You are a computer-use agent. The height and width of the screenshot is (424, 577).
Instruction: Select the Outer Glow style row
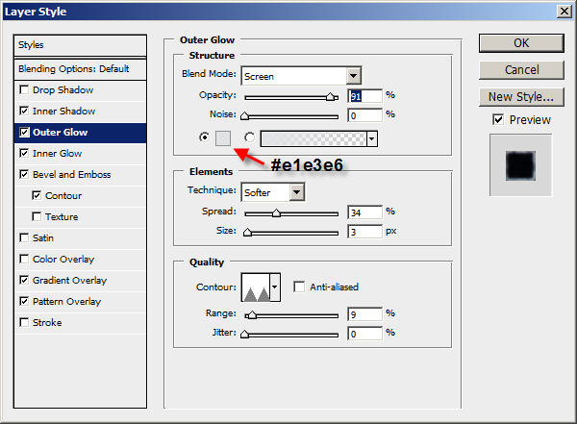click(x=80, y=133)
